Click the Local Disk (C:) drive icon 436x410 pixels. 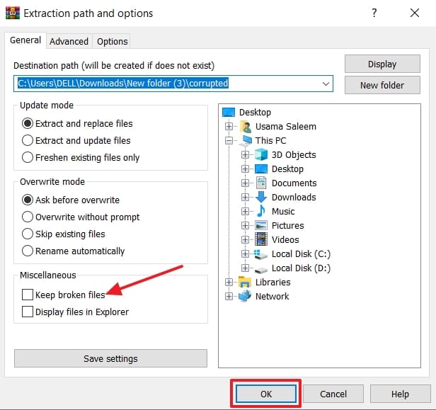(x=261, y=254)
